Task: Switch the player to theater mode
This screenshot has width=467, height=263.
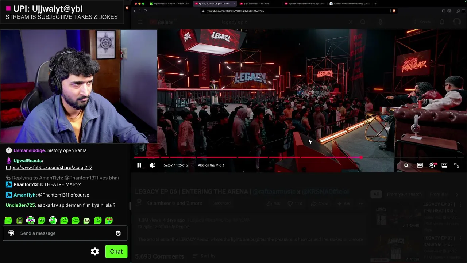Action: tap(444, 165)
